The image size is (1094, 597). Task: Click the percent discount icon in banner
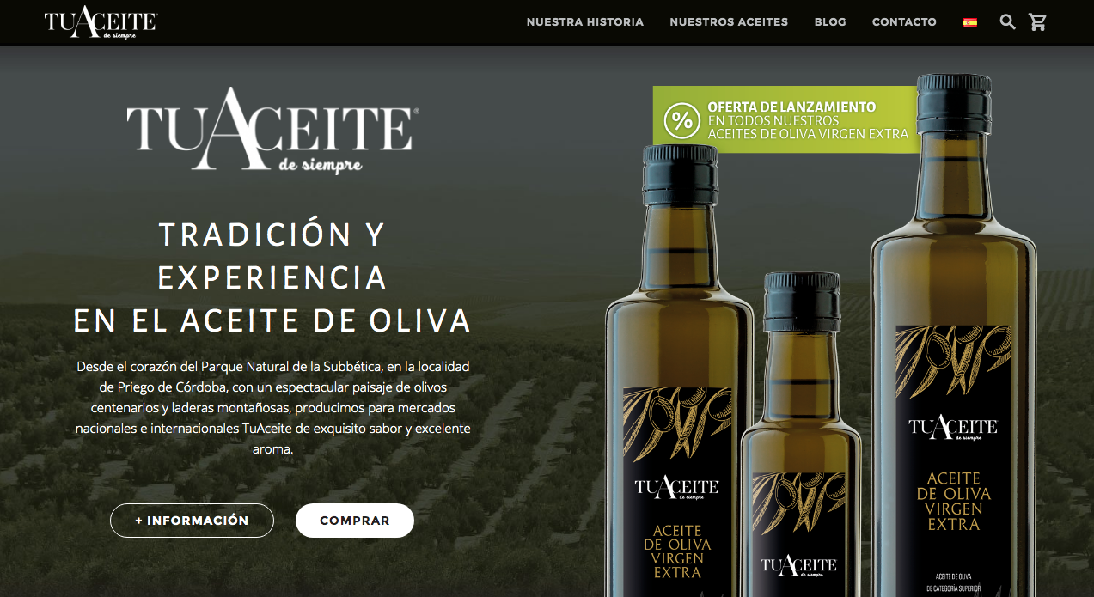coord(681,120)
